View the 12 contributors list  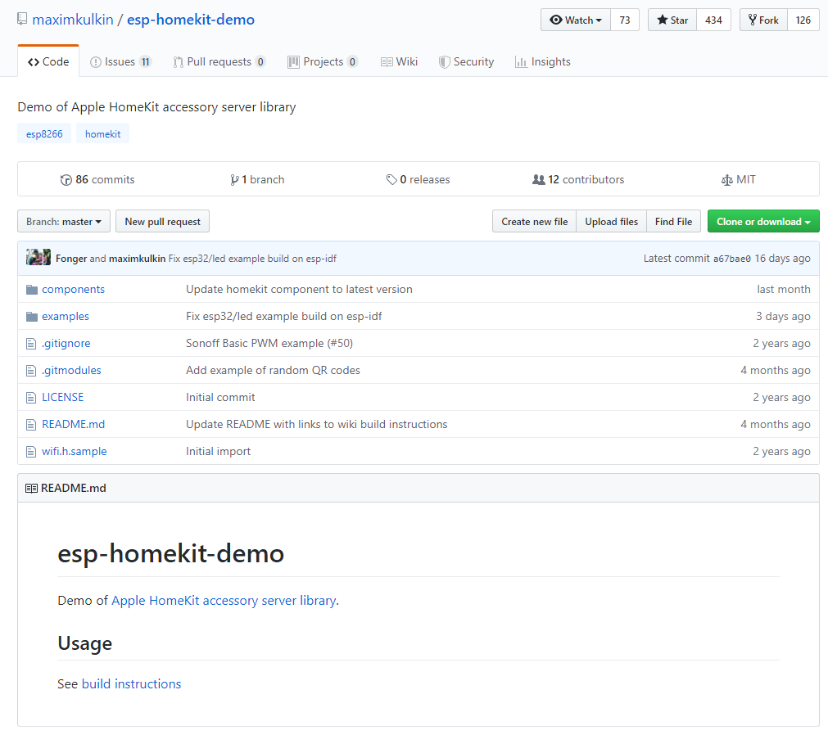(x=578, y=179)
